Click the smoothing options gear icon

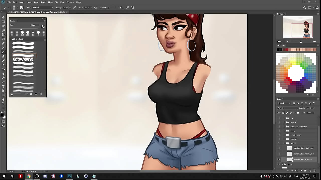pyautogui.click(x=121, y=8)
